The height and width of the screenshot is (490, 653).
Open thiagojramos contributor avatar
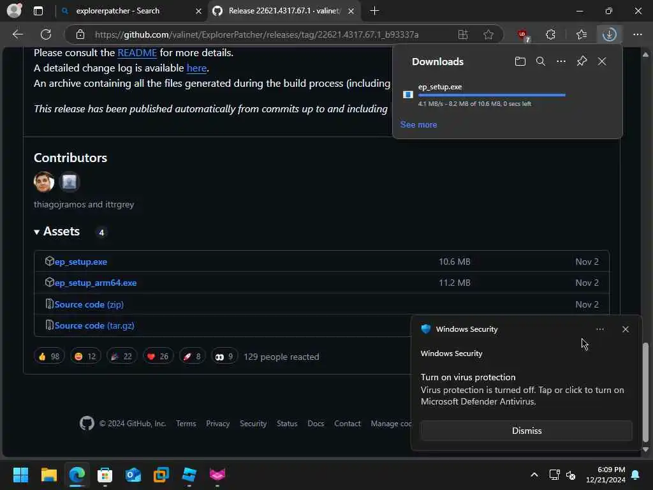click(x=44, y=182)
